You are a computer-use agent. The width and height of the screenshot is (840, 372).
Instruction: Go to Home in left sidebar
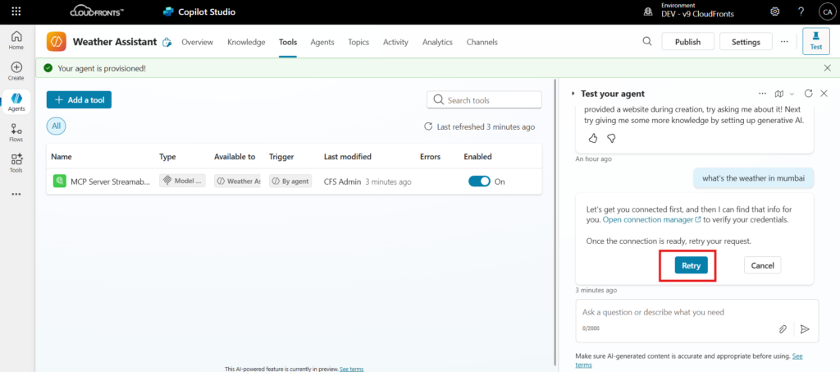[16, 40]
